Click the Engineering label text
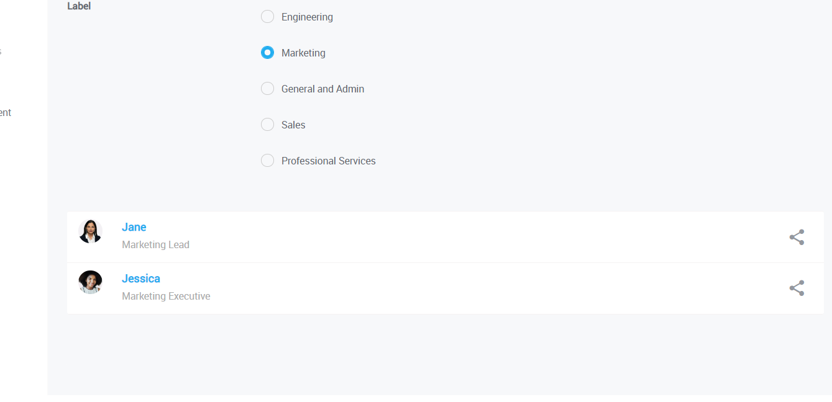Image resolution: width=832 pixels, height=402 pixels. (x=307, y=17)
